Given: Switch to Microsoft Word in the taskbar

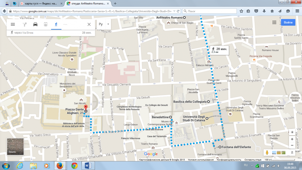Looking at the screenshot, I should 88,165.
